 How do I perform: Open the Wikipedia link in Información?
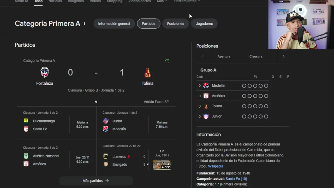pyautogui.click(x=216, y=166)
